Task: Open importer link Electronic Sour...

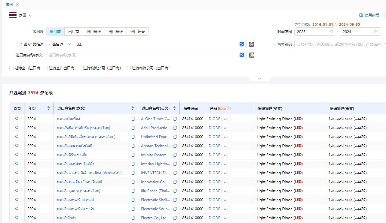Action: pyautogui.click(x=156, y=209)
